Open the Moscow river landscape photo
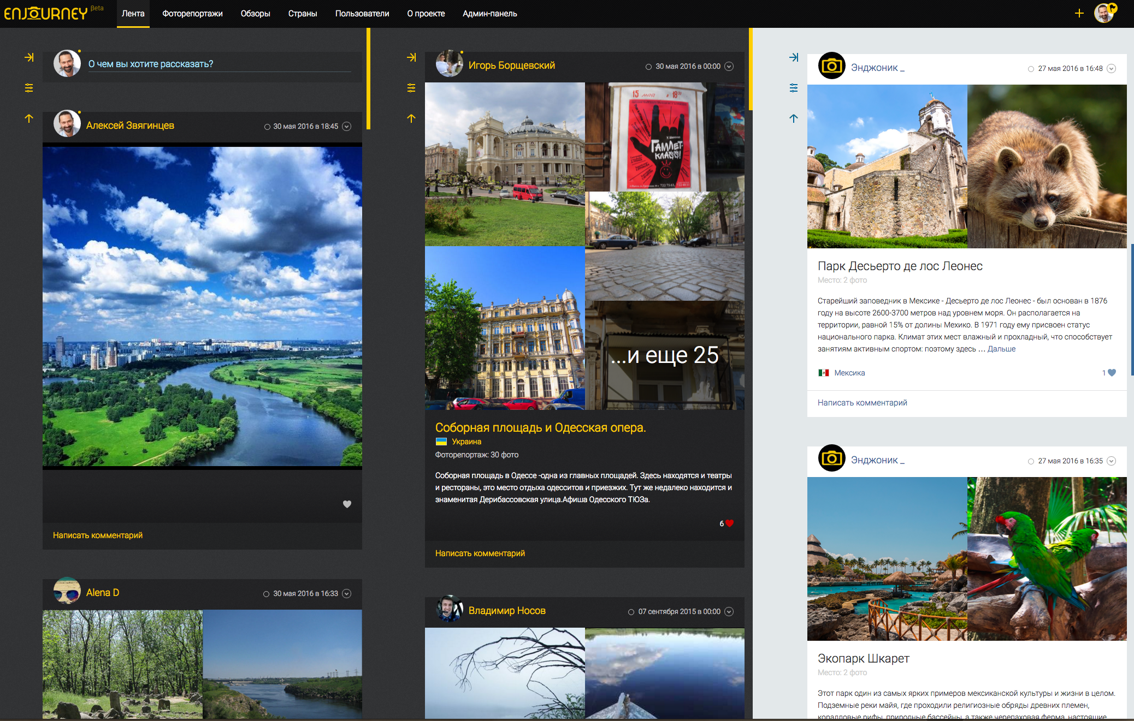The image size is (1134, 721). pyautogui.click(x=202, y=306)
